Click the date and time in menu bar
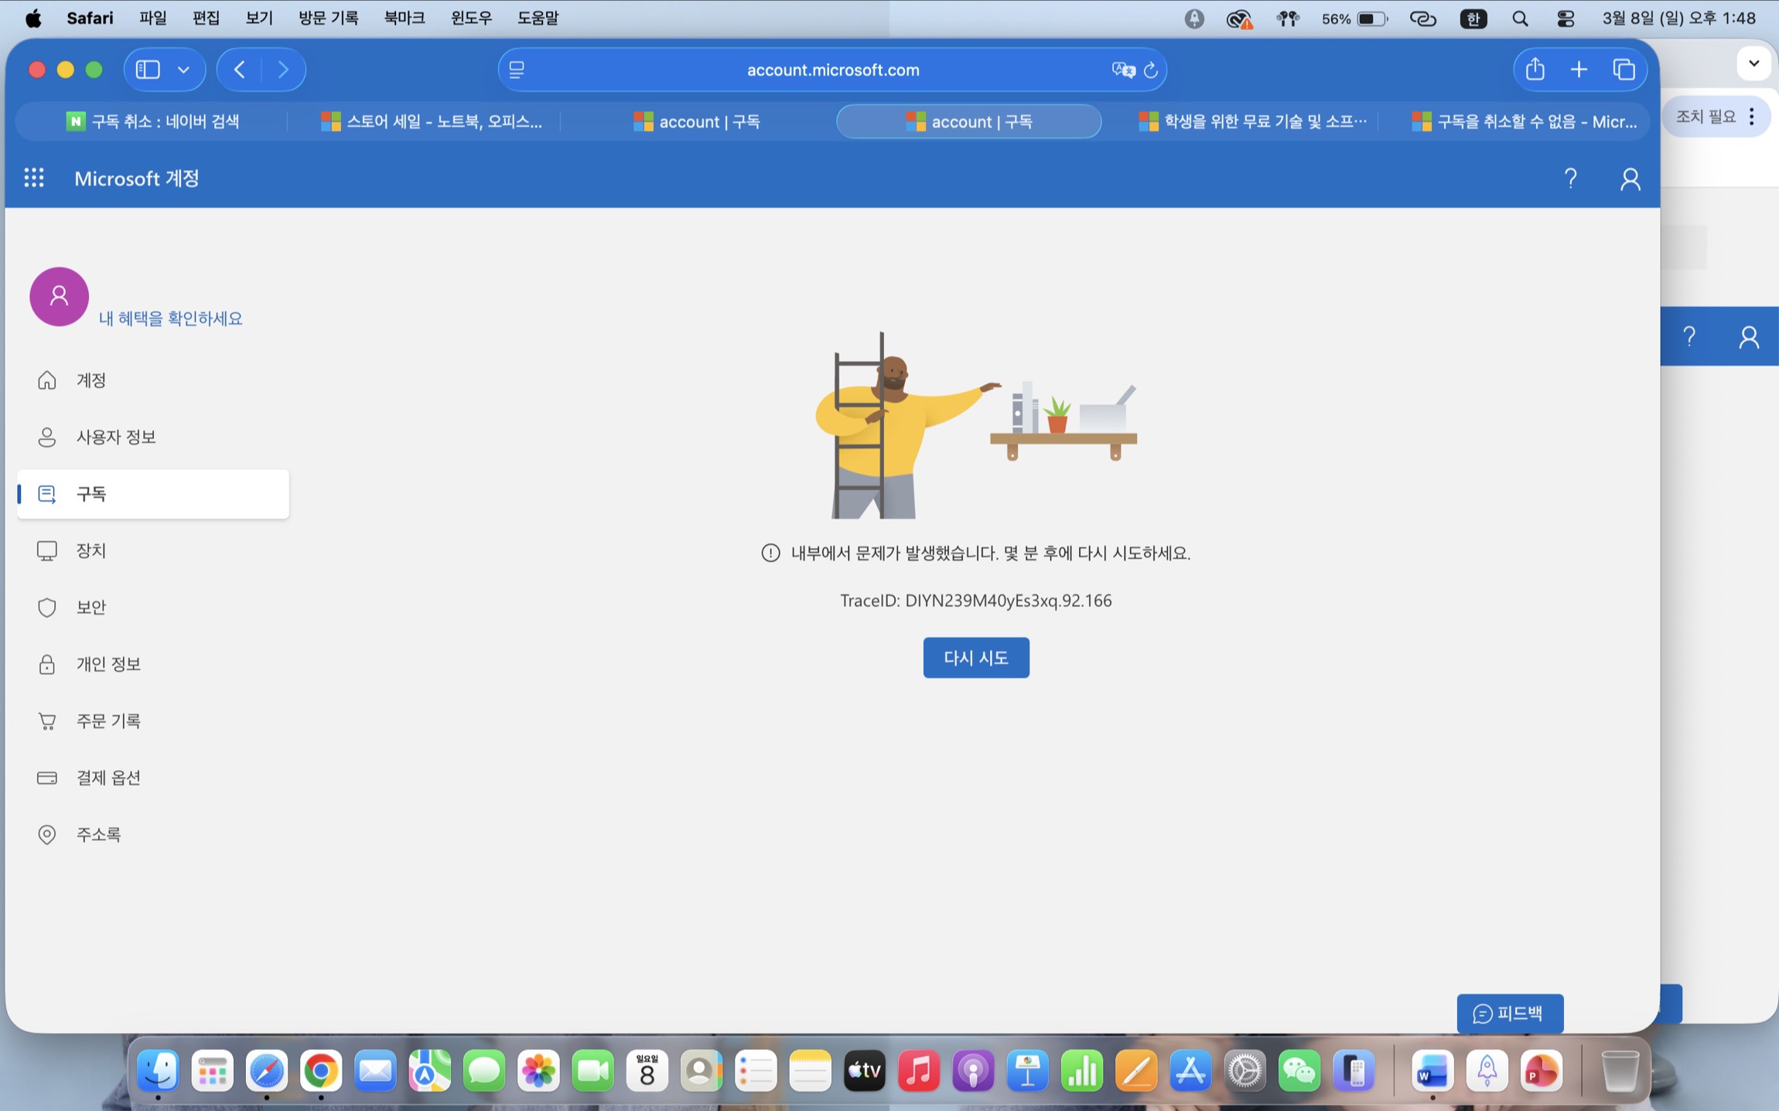 (1679, 18)
